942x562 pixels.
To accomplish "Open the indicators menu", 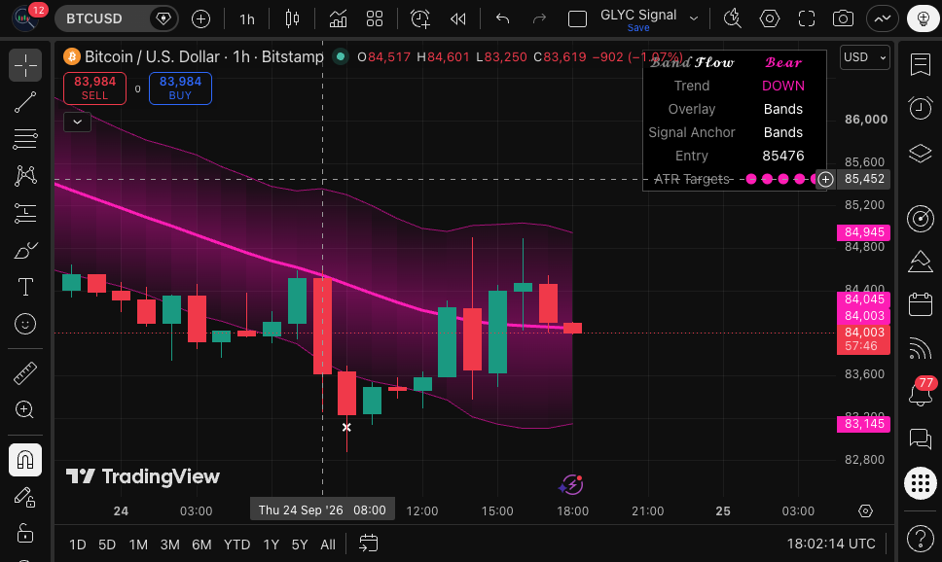I will (x=338, y=18).
